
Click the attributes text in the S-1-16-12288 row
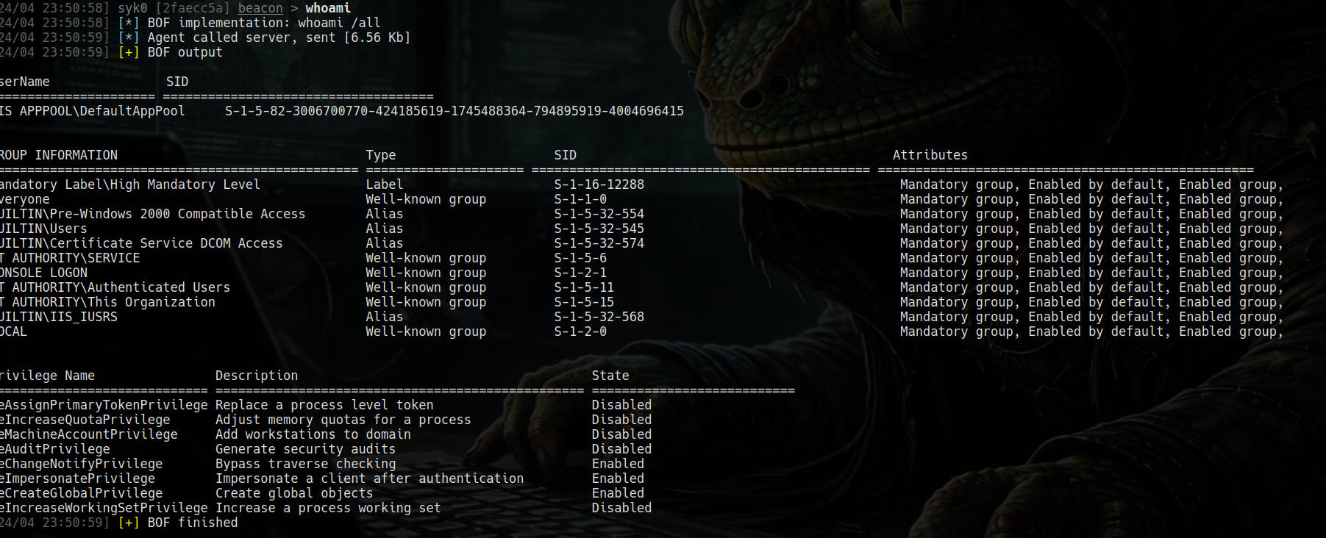[1091, 184]
